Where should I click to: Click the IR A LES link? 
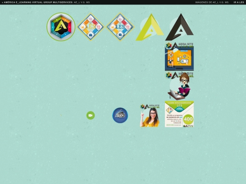(239, 2)
